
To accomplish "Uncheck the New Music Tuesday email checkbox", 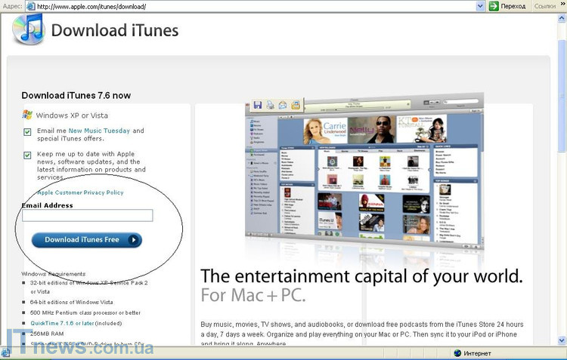I will tap(27, 132).
